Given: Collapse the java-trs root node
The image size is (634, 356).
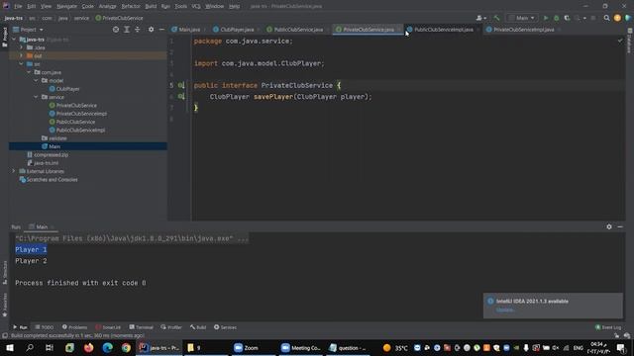Looking at the screenshot, I should 14,40.
